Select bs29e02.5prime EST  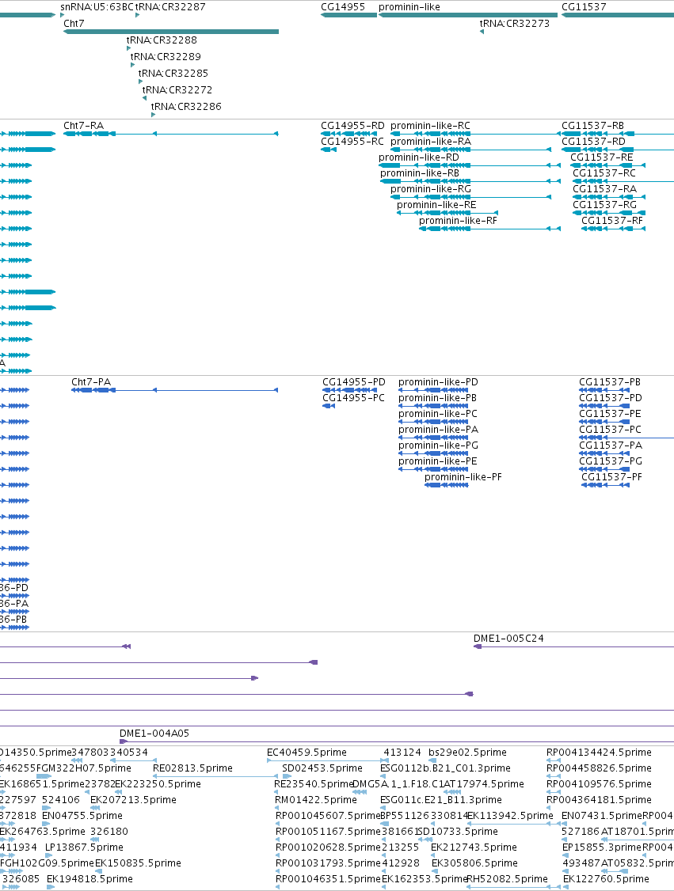(x=467, y=753)
